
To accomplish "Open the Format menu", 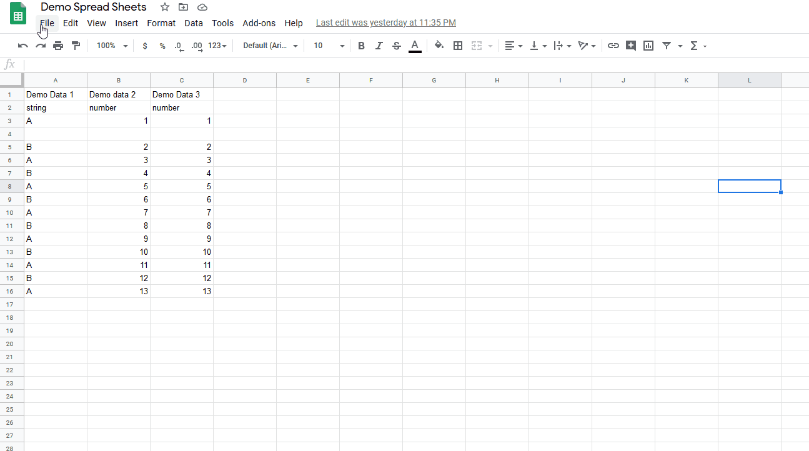I will point(161,23).
